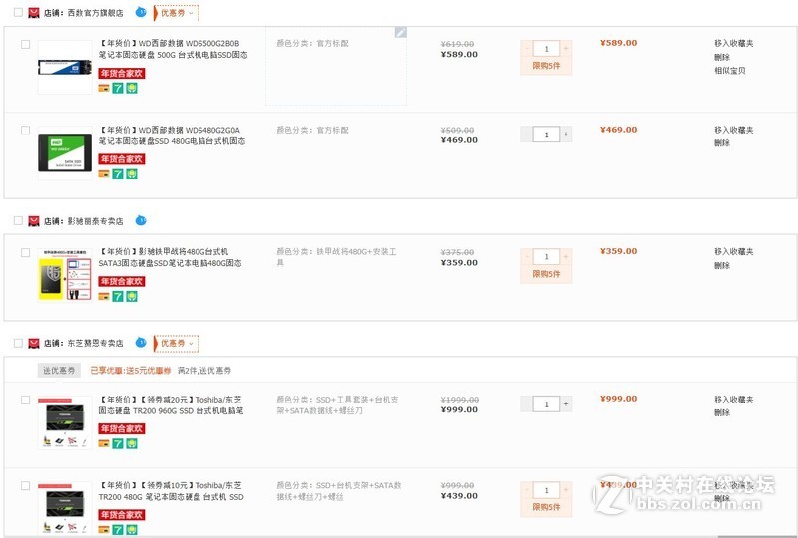Tick the 西数官方旗舰店 store checkbox
Screen dimensions: 798x538
(x=18, y=12)
